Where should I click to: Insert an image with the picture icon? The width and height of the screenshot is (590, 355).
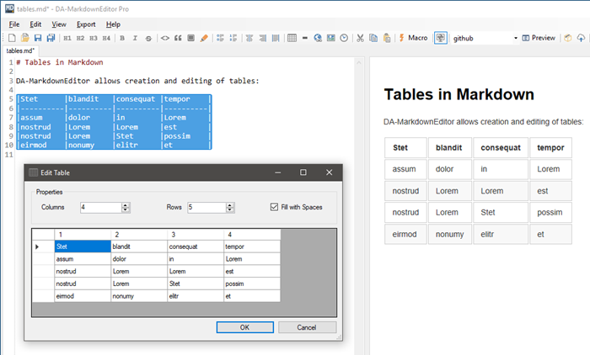[330, 38]
